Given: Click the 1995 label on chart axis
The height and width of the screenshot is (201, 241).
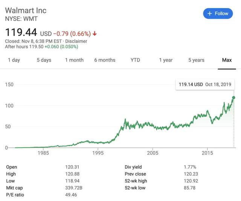Looking at the screenshot, I should [98, 153].
